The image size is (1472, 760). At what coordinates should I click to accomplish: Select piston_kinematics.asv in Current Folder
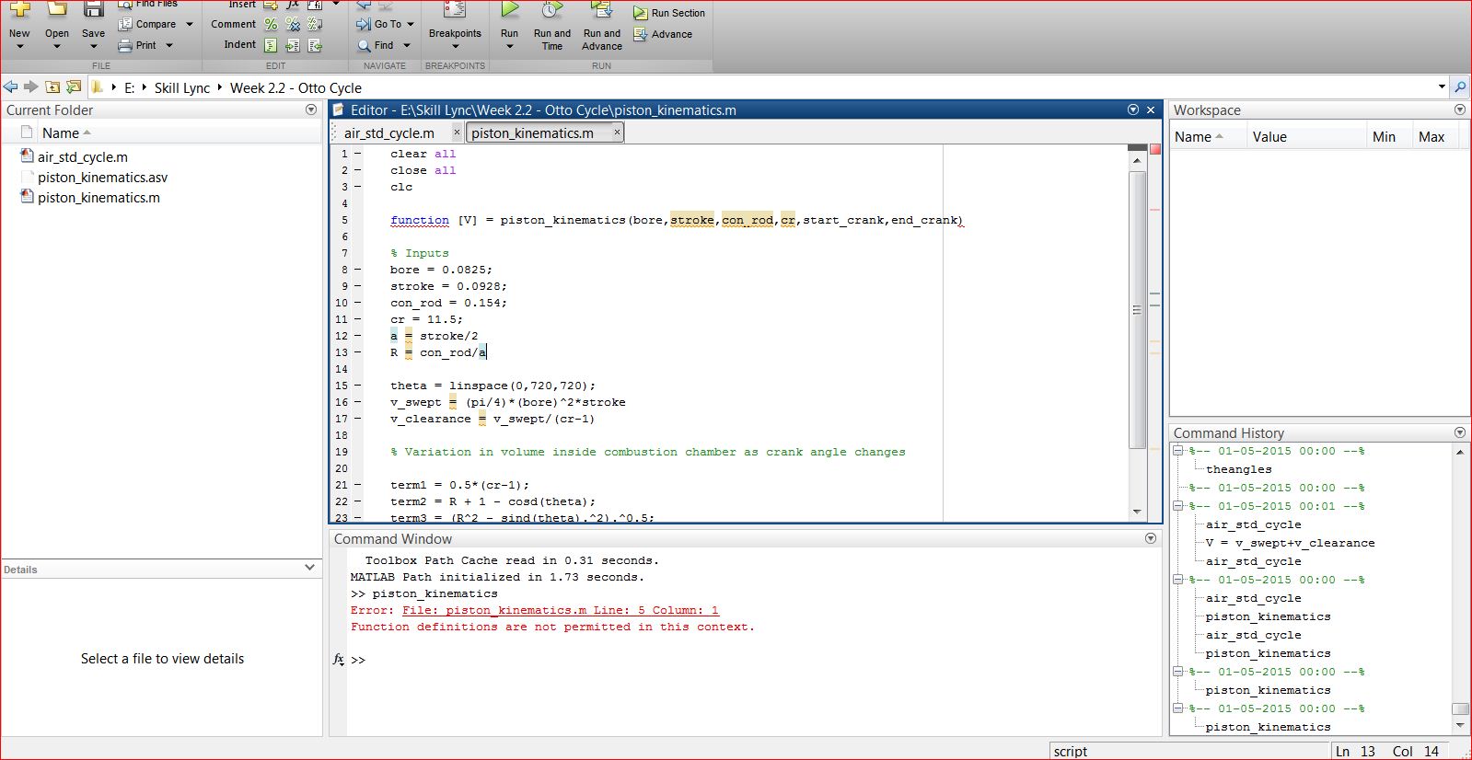(x=102, y=178)
